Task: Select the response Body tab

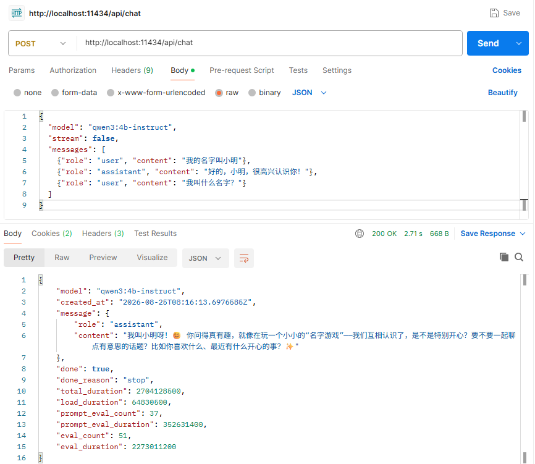Action: [x=12, y=234]
